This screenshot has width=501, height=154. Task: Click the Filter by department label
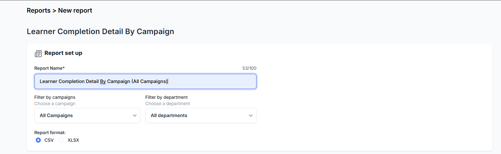[x=167, y=97]
